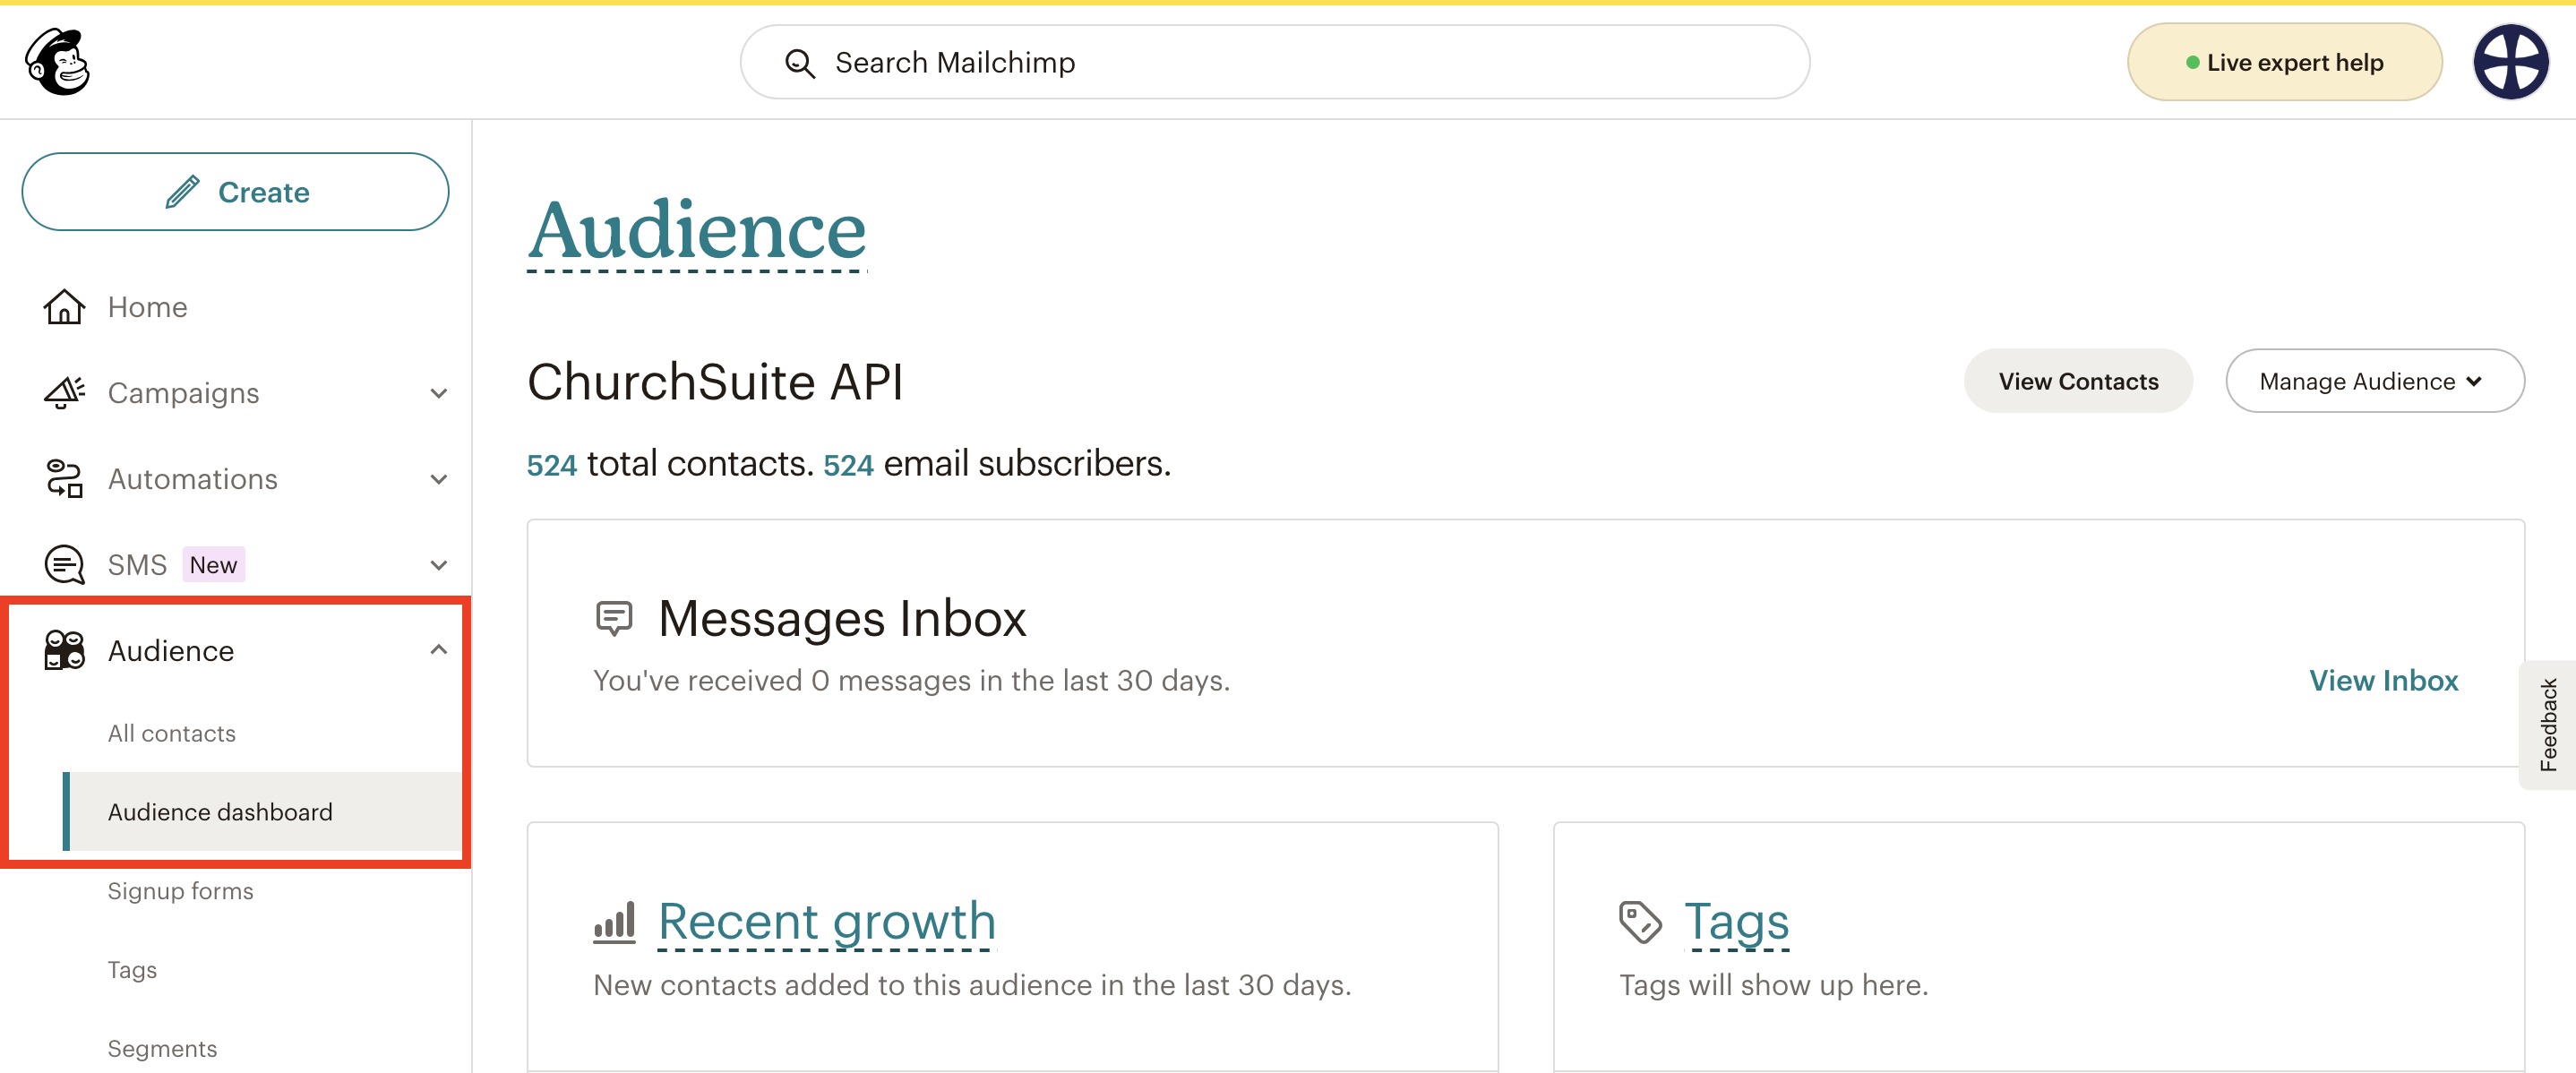Click the New badge beside SMS
The width and height of the screenshot is (2576, 1073).
(213, 565)
